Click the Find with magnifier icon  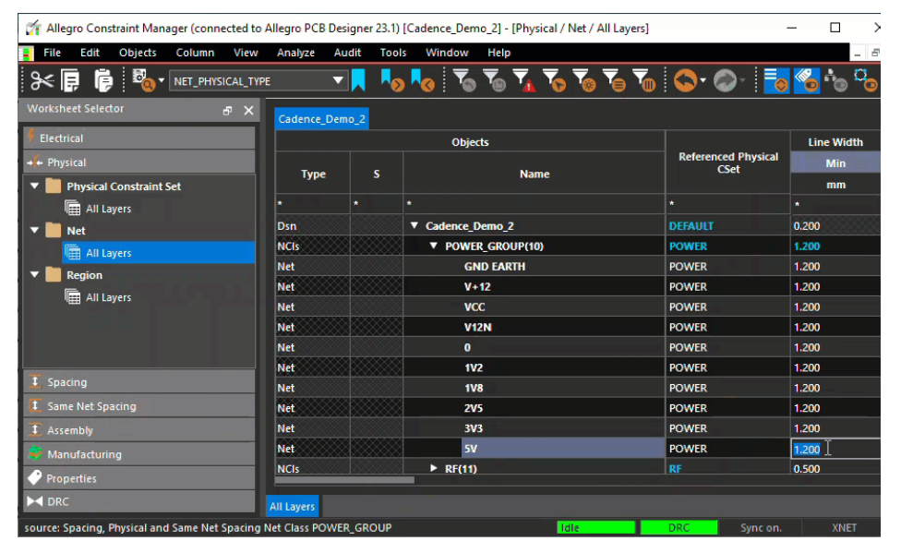[x=142, y=81]
